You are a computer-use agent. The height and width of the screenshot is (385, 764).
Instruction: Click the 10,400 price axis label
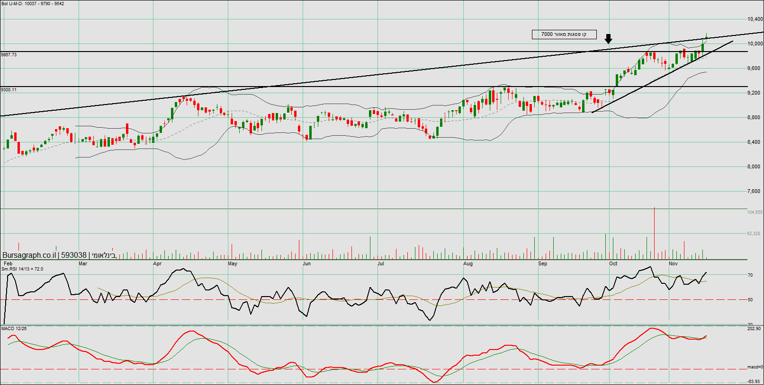point(755,19)
